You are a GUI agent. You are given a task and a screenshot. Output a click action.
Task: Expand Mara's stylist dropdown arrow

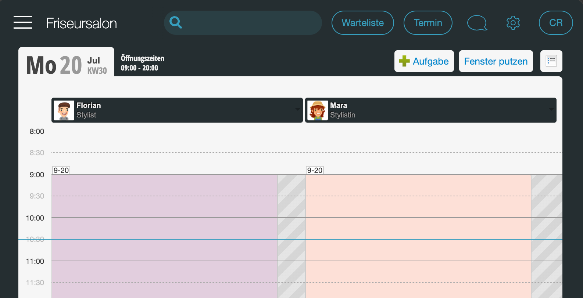(x=551, y=109)
